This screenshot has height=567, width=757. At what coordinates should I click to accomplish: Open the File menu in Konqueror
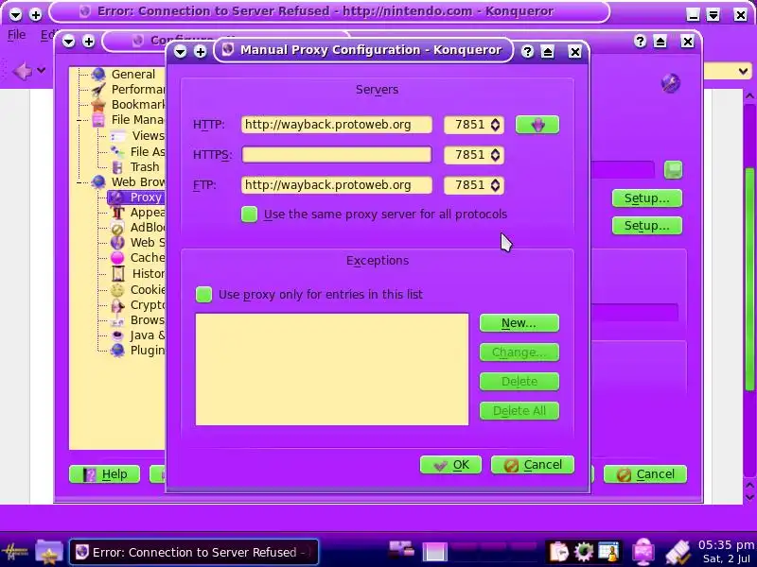click(x=16, y=35)
